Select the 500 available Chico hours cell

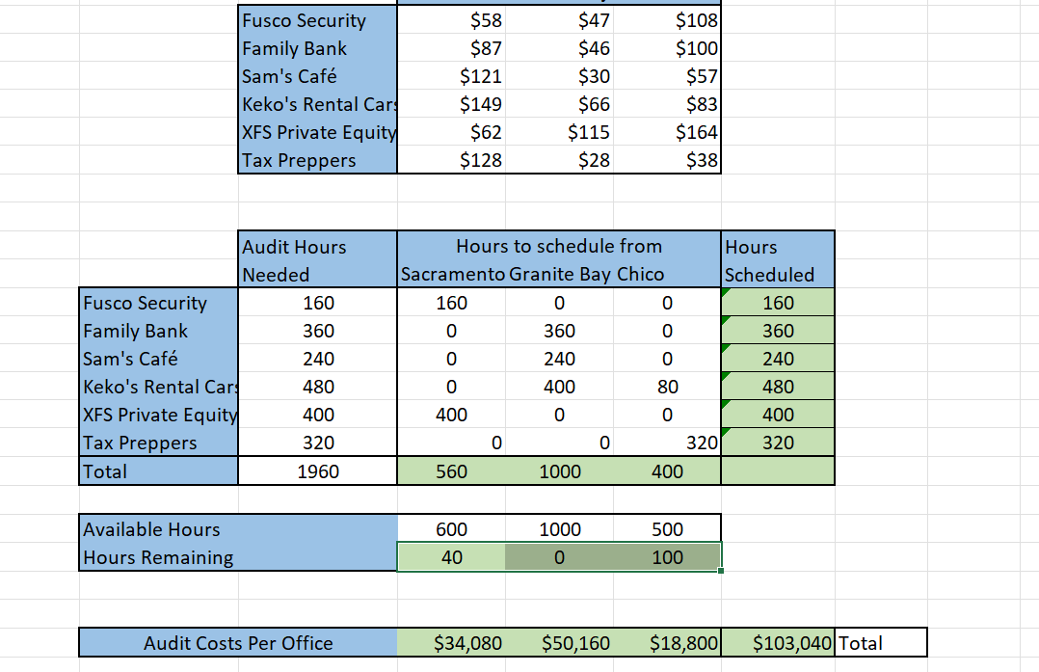click(667, 529)
